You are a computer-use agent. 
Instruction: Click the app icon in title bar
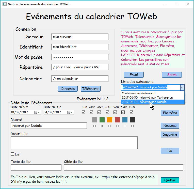click(4, 4)
